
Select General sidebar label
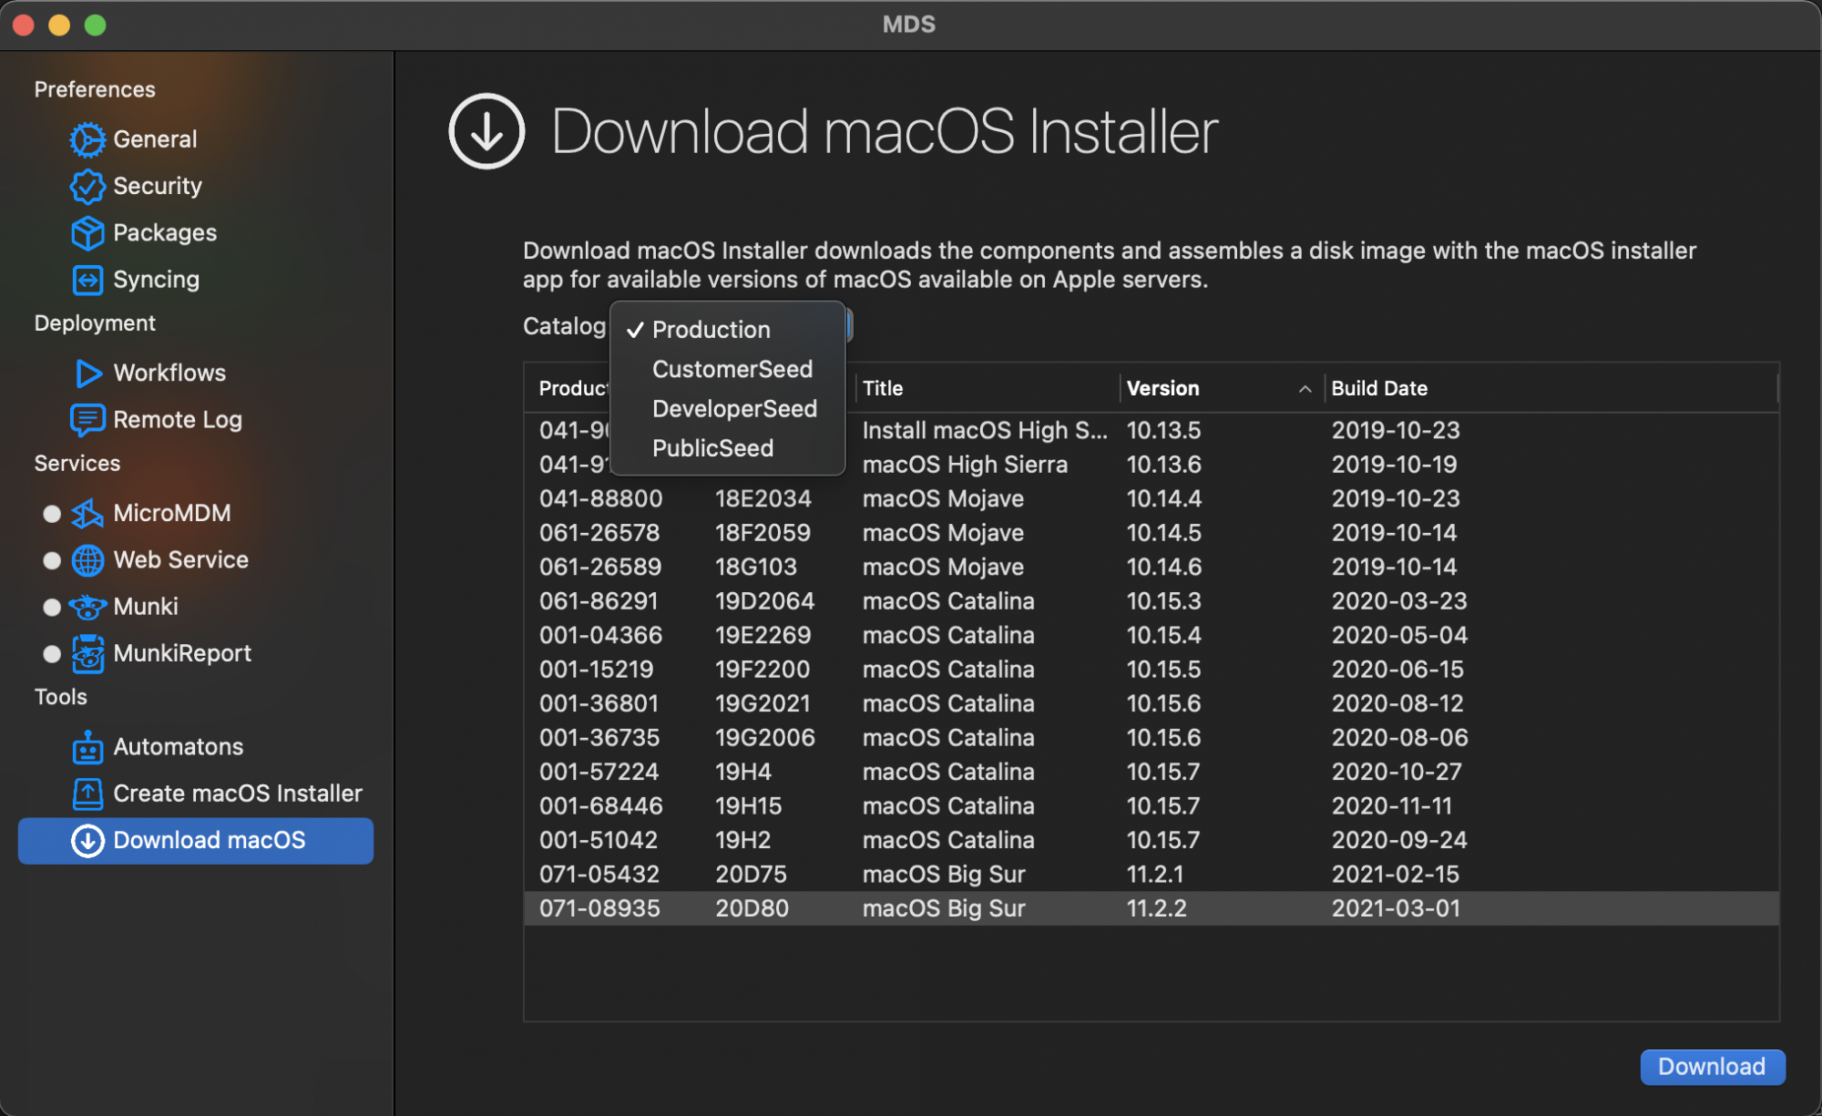(x=155, y=139)
